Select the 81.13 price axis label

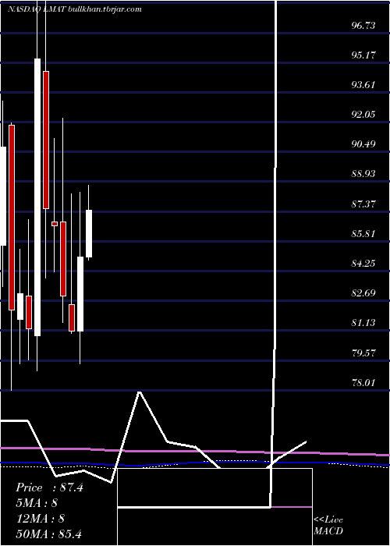click(x=363, y=323)
